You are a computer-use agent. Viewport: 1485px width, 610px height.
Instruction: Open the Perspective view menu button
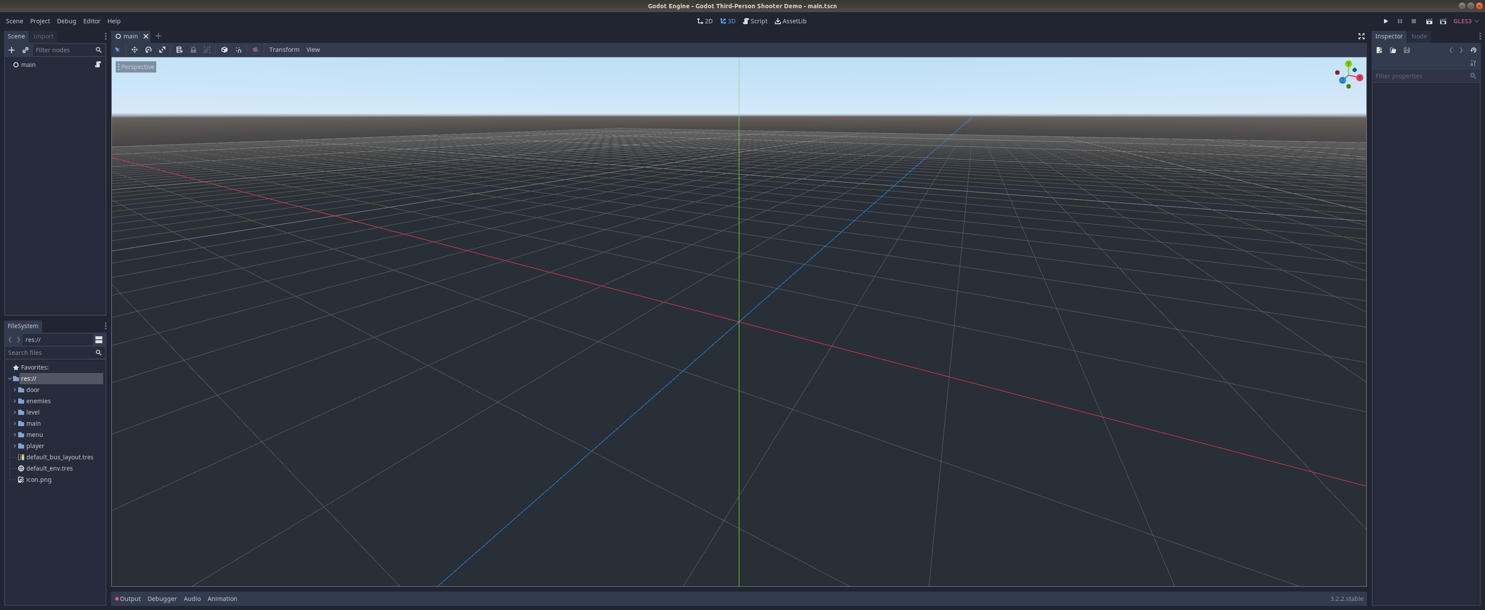(x=136, y=67)
